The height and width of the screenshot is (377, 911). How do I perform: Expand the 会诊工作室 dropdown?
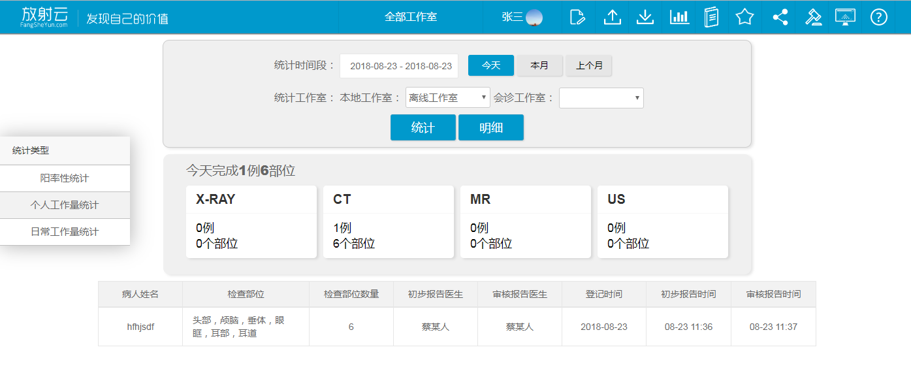(x=601, y=98)
